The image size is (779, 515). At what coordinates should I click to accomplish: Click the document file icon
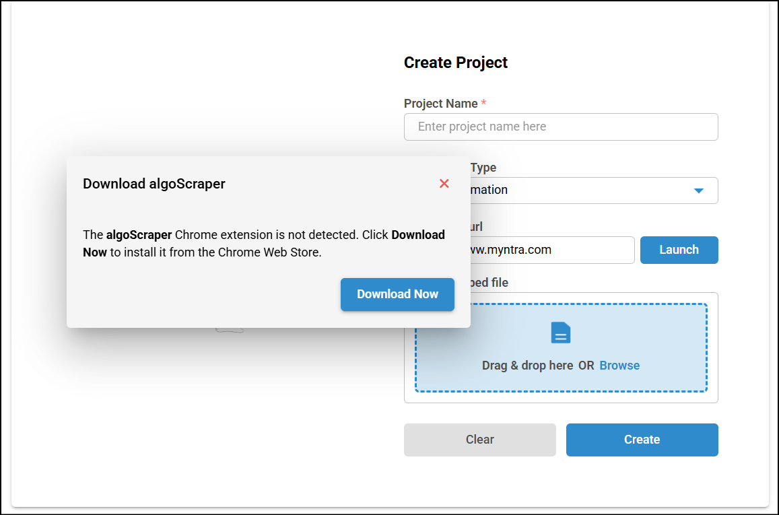tap(561, 333)
